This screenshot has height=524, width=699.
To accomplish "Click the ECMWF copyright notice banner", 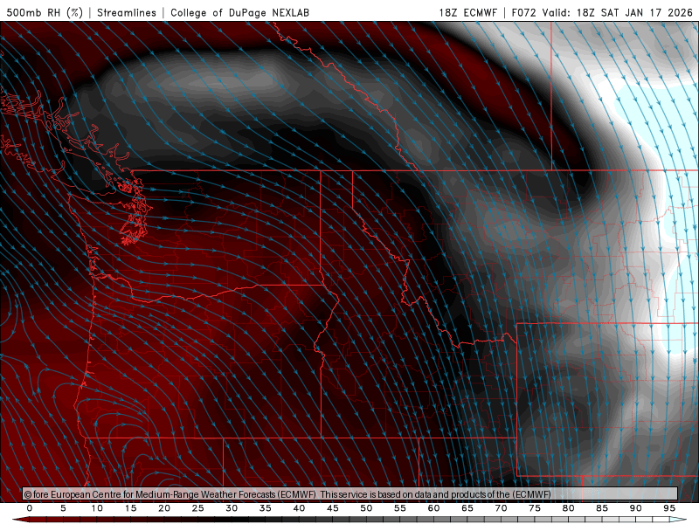I will 350,494.
